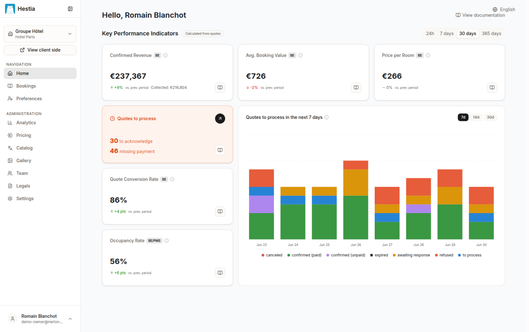Open Catalog section
The width and height of the screenshot is (529, 332).
coord(40,148)
